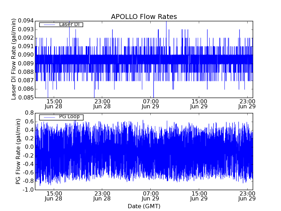Screen dimensions: 281x211
Task: Click '15:00 Jun 29' label under top chart
Action: [199, 103]
